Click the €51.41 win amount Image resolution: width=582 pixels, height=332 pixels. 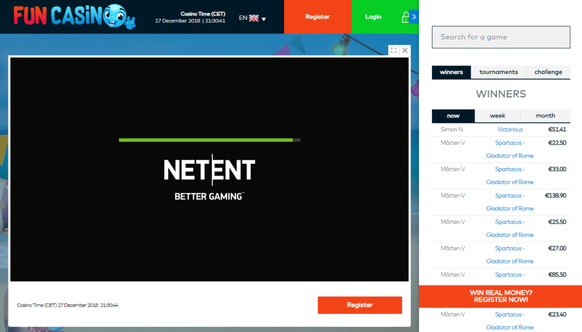point(557,130)
